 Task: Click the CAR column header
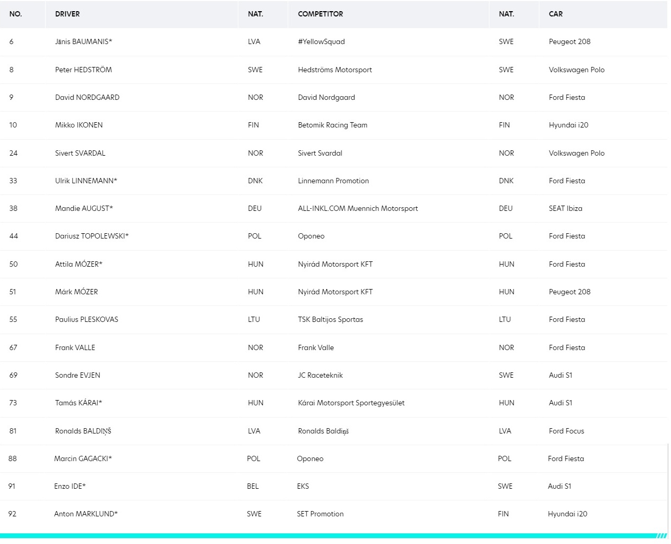tap(555, 14)
